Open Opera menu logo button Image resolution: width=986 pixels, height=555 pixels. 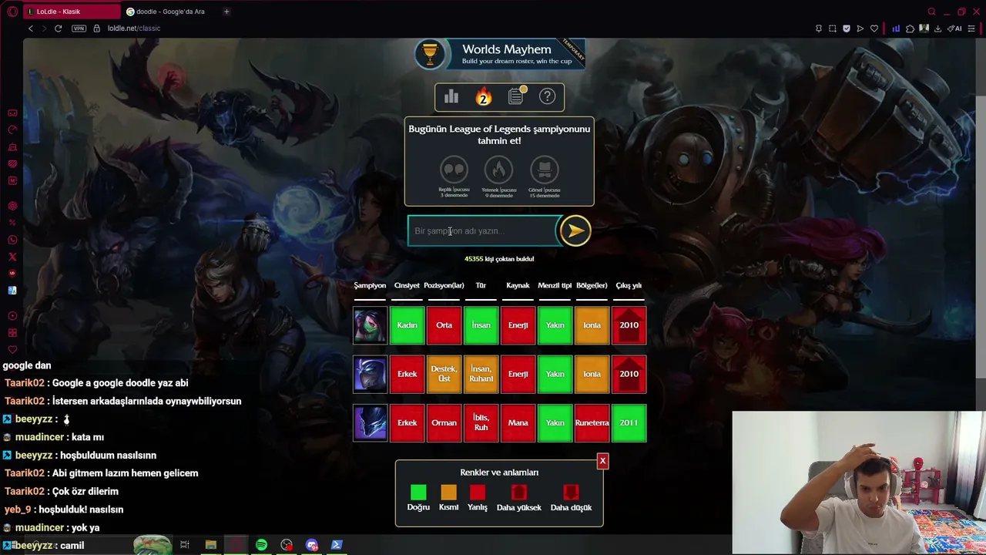(12, 12)
